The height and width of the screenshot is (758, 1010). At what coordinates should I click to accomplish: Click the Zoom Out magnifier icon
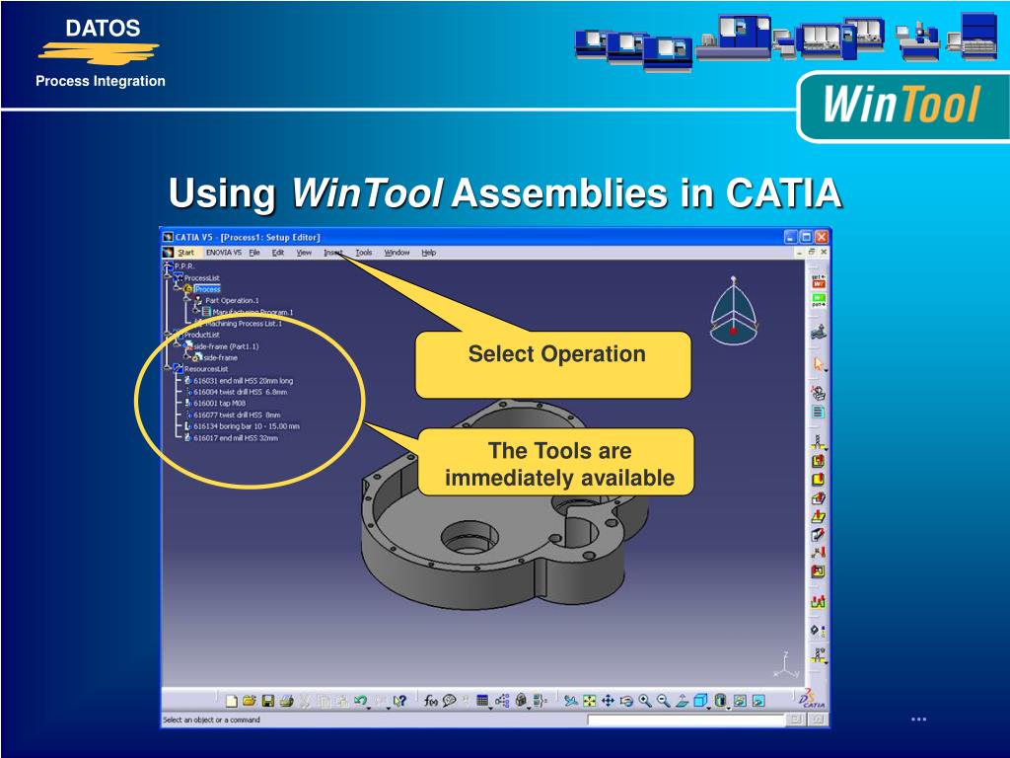click(x=664, y=701)
